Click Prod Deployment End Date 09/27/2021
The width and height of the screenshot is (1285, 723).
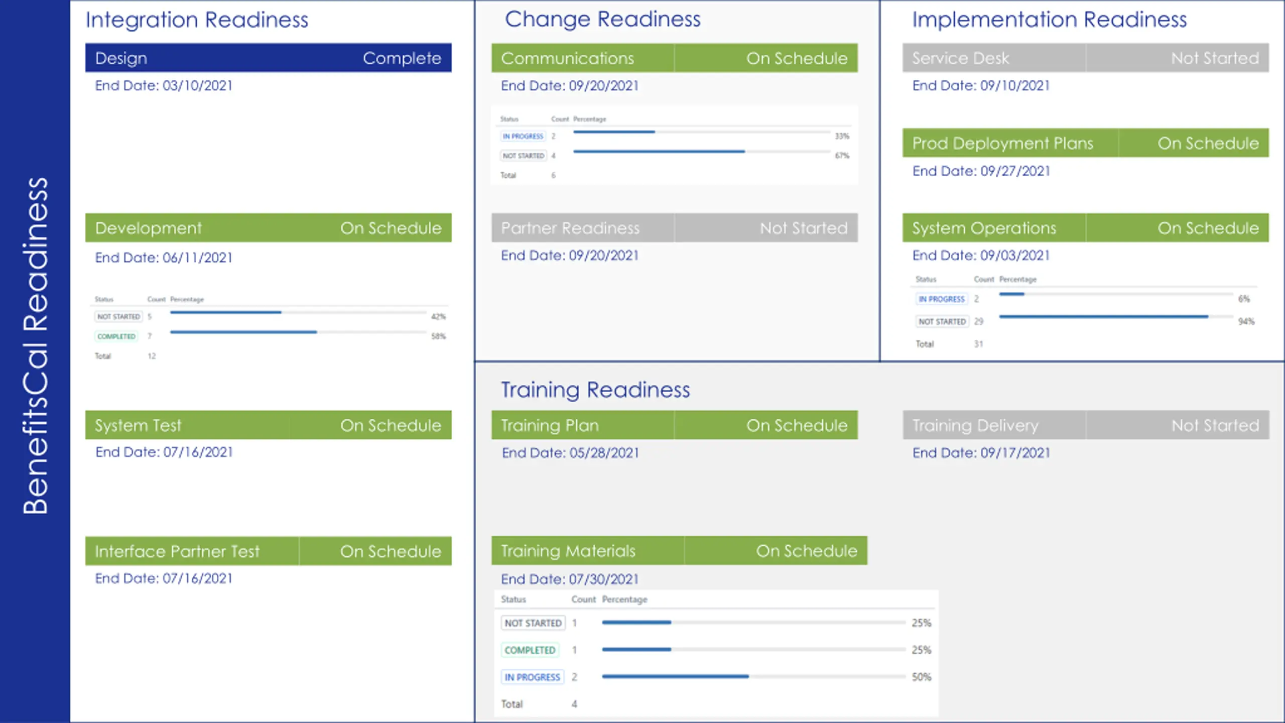click(981, 171)
